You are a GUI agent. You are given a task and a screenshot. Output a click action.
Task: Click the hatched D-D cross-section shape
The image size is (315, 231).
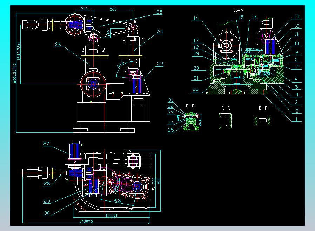coord(263,121)
